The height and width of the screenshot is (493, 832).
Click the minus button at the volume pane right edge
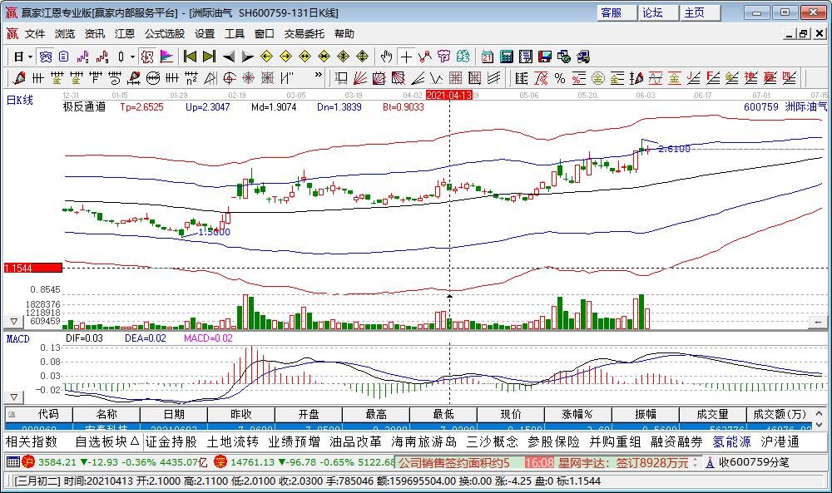pos(818,321)
